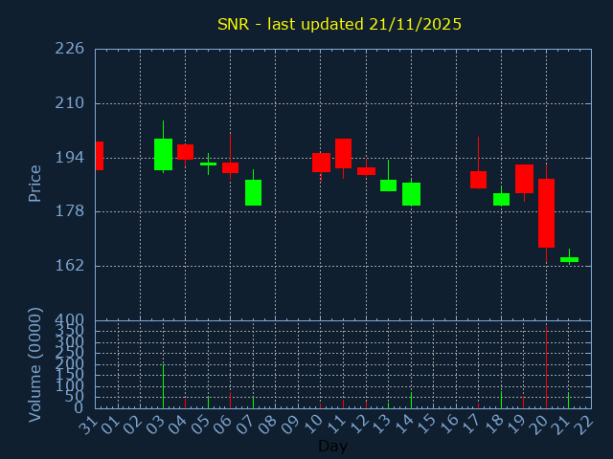The height and width of the screenshot is (459, 613).
Task: Click the green candlestick on day 14
Action: pyautogui.click(x=411, y=194)
